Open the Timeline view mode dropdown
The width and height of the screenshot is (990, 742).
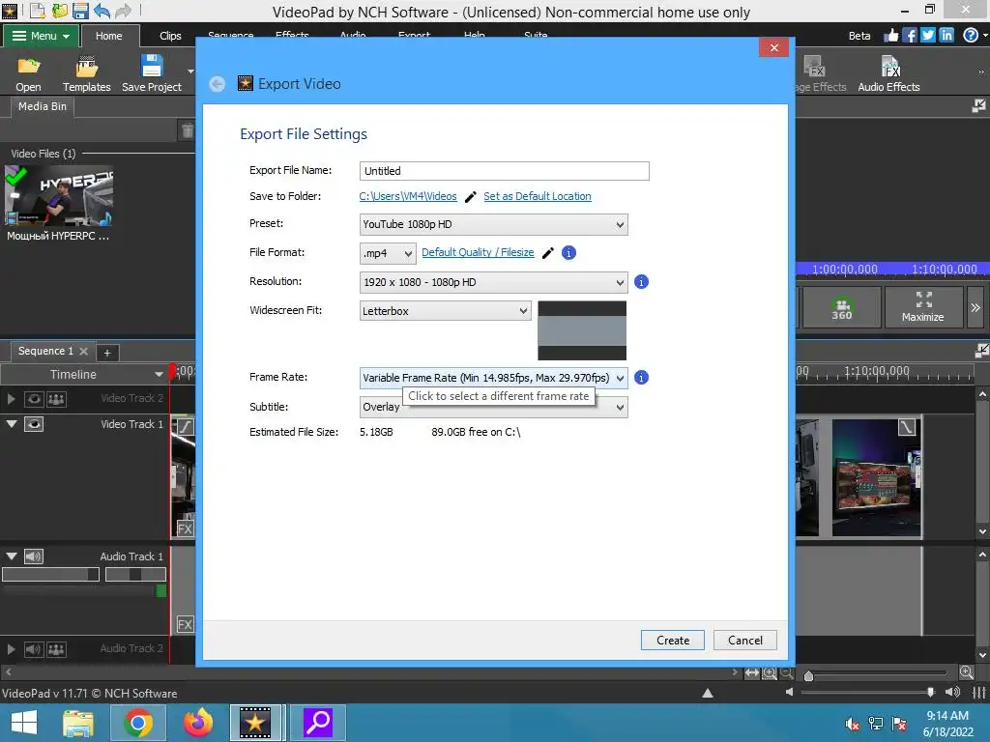[x=83, y=374]
